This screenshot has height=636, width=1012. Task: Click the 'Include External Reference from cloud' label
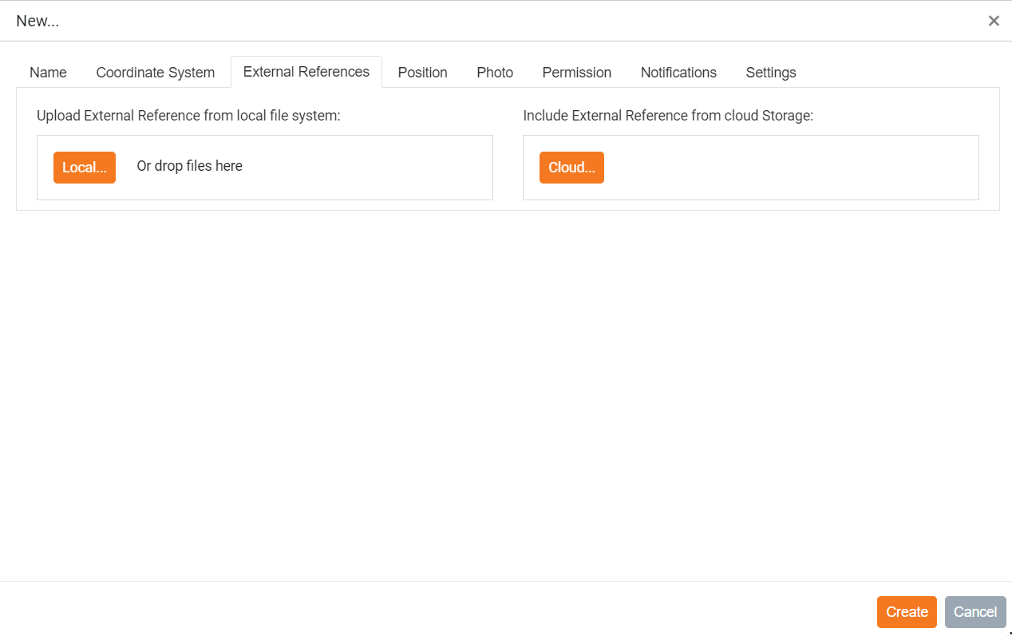pyautogui.click(x=667, y=116)
